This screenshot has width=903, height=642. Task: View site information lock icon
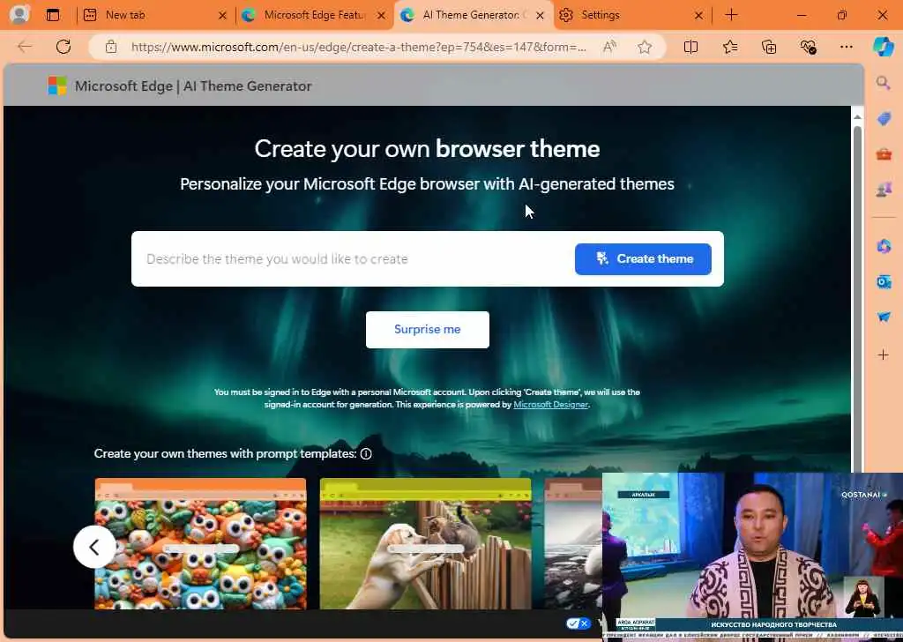pos(111,48)
